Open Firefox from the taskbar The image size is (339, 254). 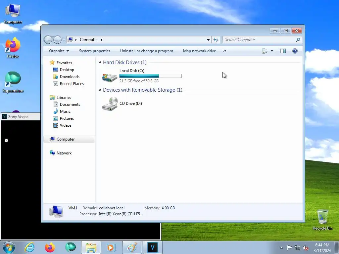50,247
